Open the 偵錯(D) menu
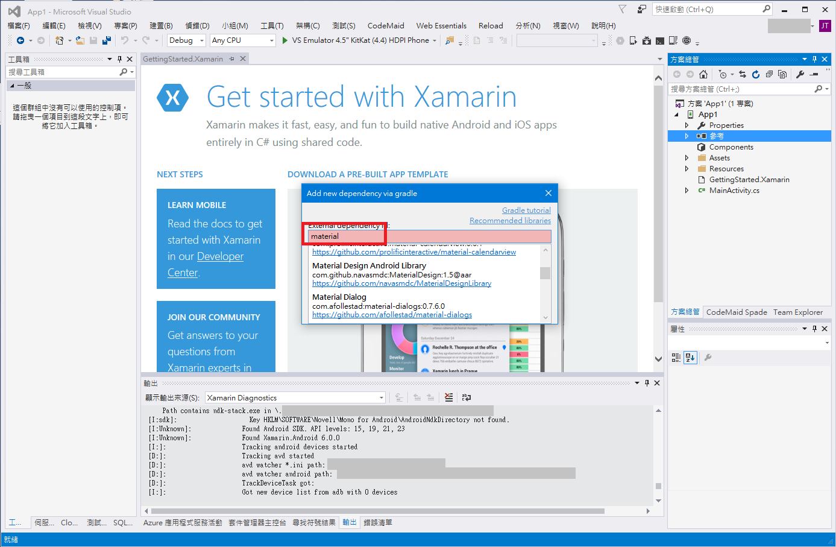The width and height of the screenshot is (836, 547). coord(197,25)
